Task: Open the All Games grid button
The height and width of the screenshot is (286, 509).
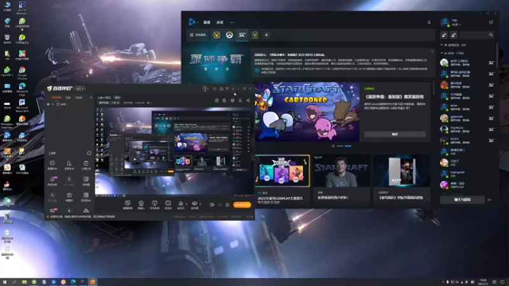Action: click(x=198, y=35)
